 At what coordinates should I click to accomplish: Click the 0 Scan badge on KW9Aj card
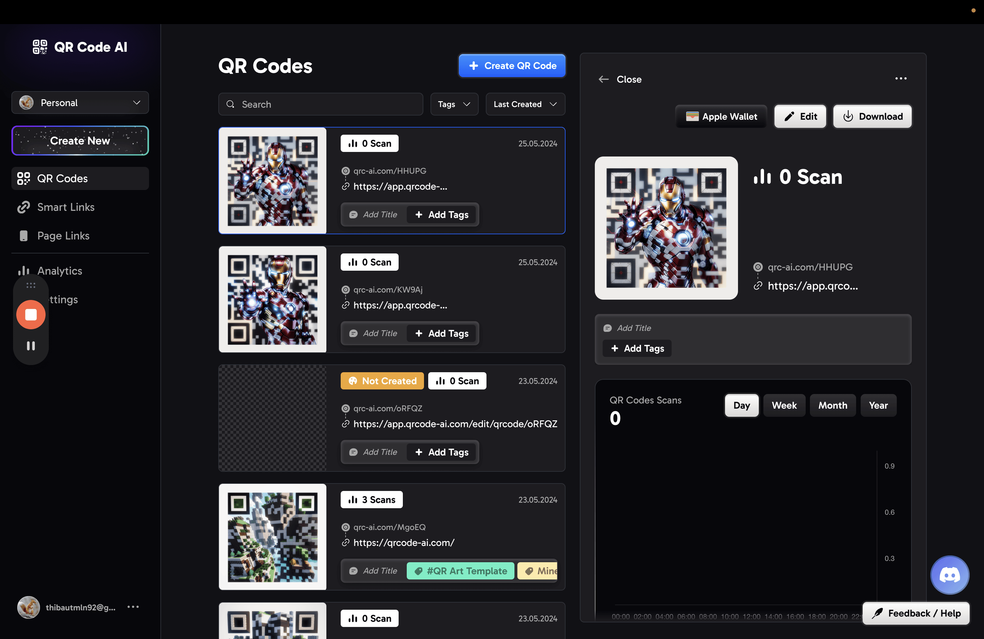pyautogui.click(x=369, y=262)
